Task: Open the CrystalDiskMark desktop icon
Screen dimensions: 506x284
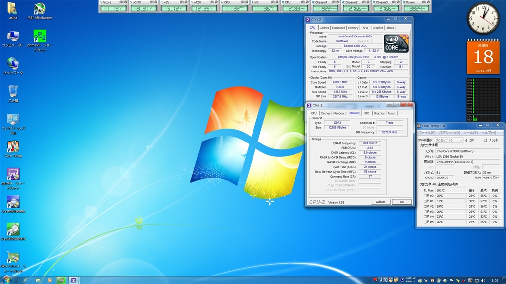Action: point(13,230)
